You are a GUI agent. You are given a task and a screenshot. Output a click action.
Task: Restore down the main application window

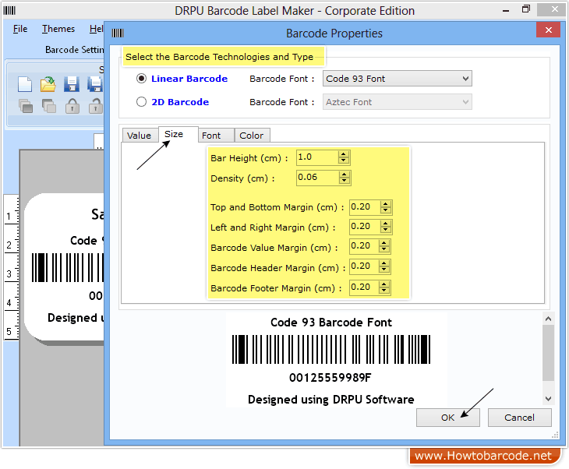526,10
